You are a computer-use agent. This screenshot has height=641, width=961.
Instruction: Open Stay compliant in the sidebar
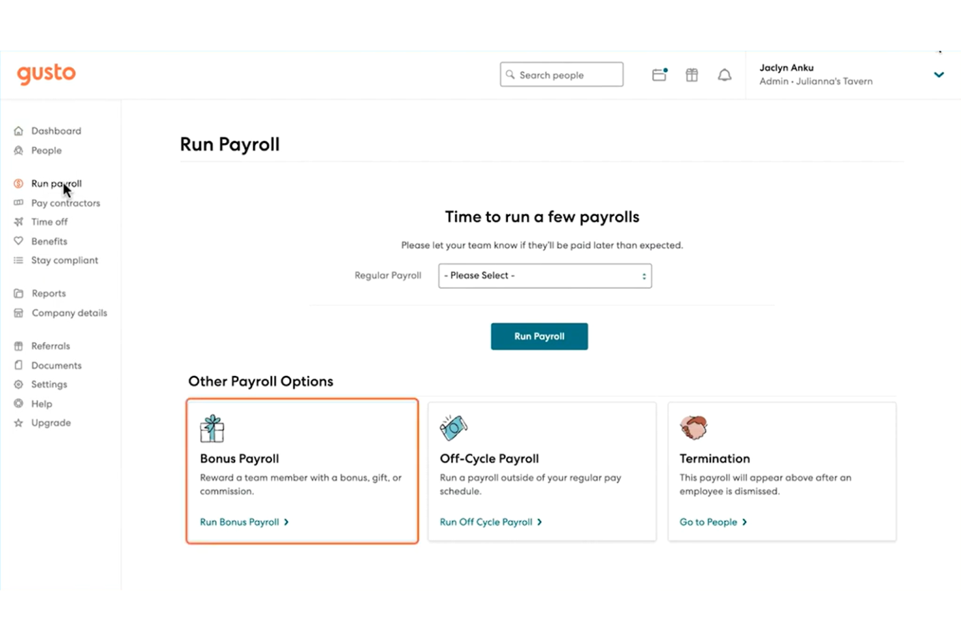pos(65,260)
